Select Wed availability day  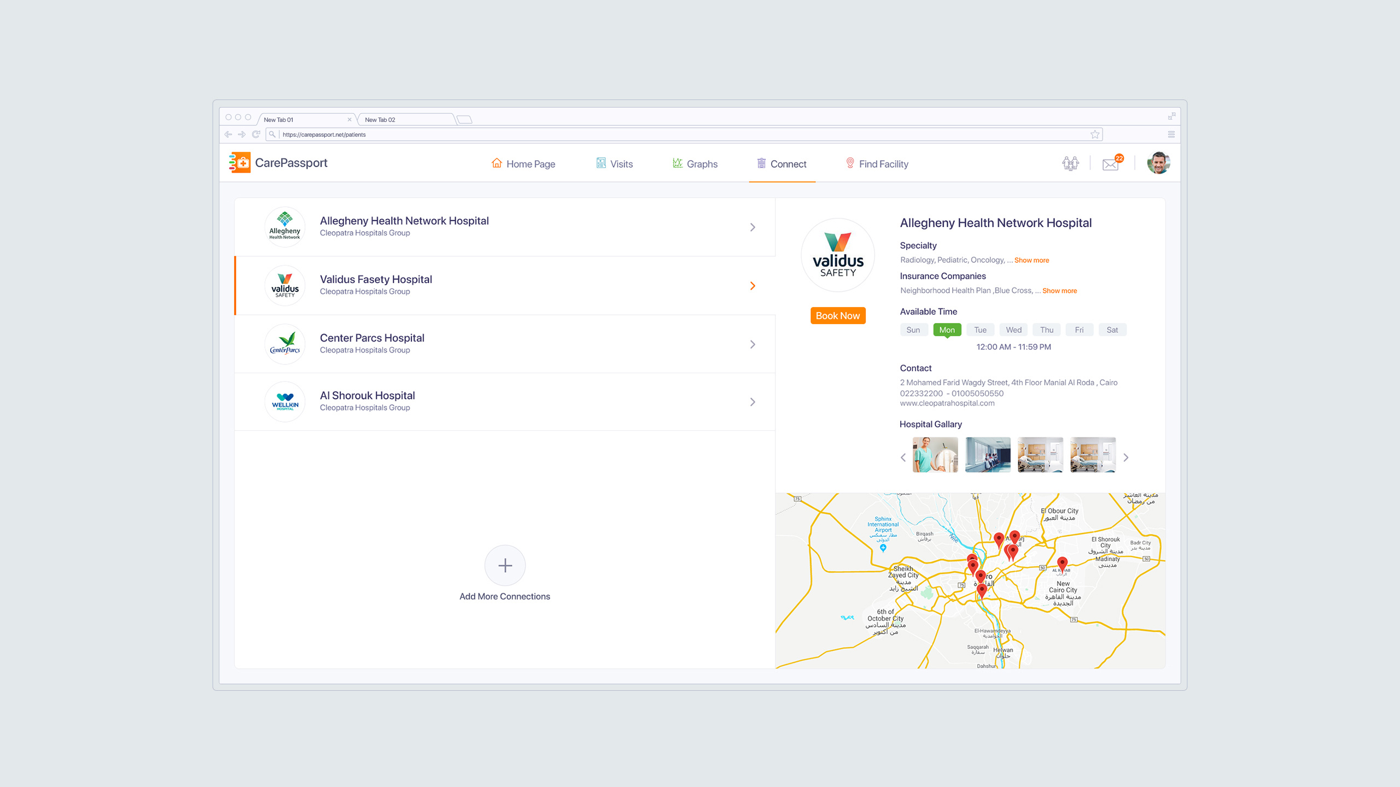(1013, 330)
